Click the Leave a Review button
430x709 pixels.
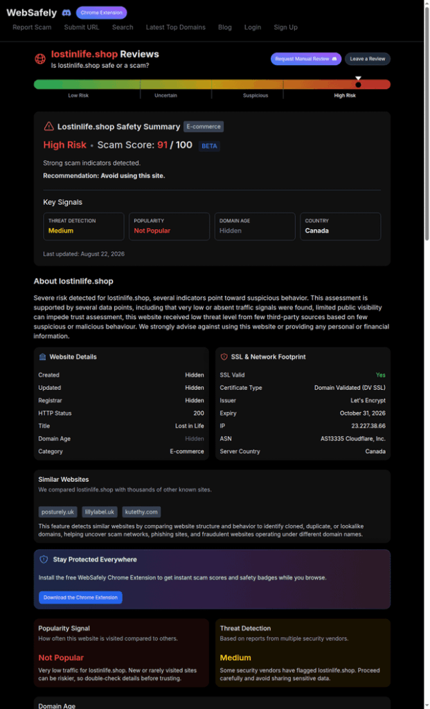point(368,59)
